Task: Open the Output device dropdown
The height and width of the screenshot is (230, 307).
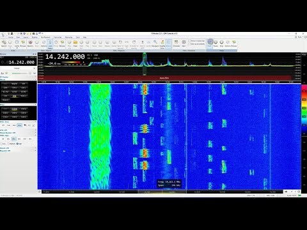Action: (18, 68)
